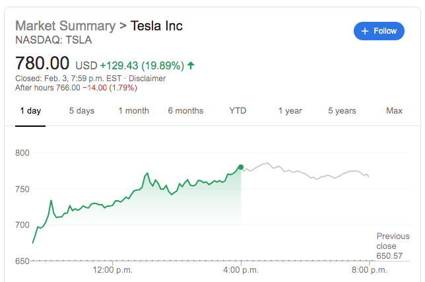Open the 1 month chart range
The image size is (425, 282).
(133, 111)
